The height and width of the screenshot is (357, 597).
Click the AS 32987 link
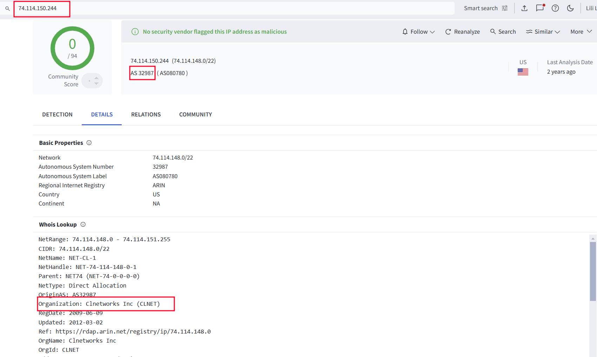click(142, 73)
